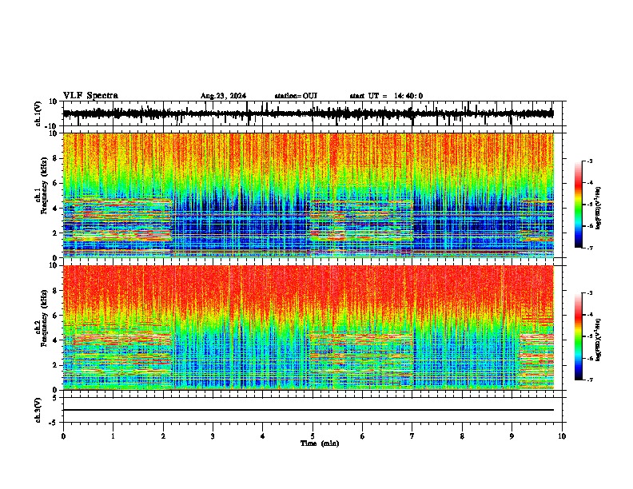
Task: Click the ch.2 color bar 'log(PSD)' label
Action: (x=599, y=340)
